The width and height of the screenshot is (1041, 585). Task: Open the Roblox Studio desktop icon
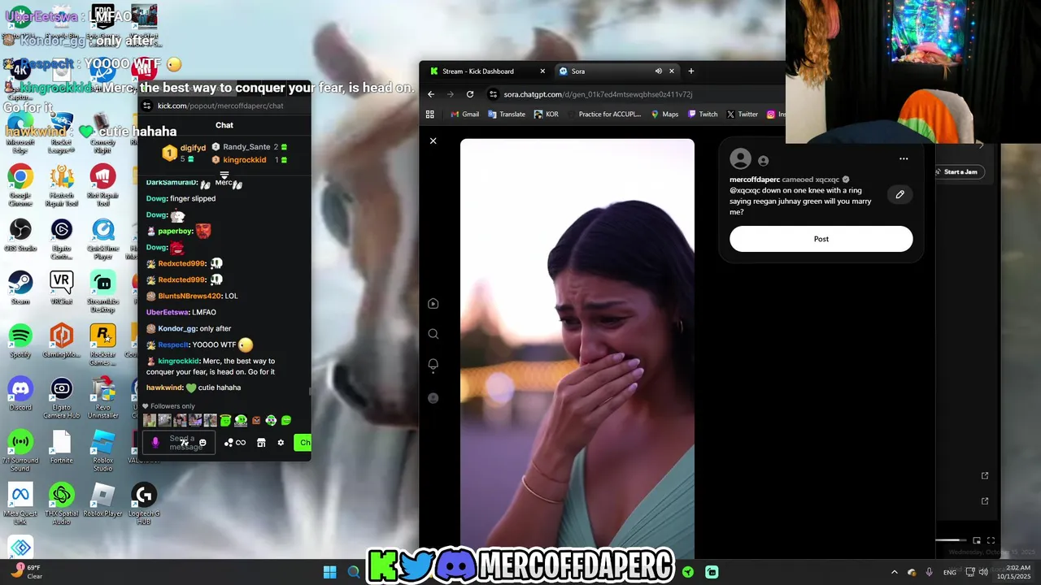tap(103, 451)
